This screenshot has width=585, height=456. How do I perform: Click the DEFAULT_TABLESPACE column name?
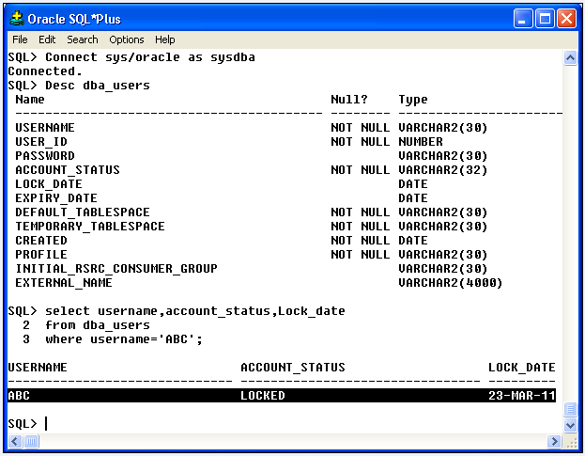83,212
